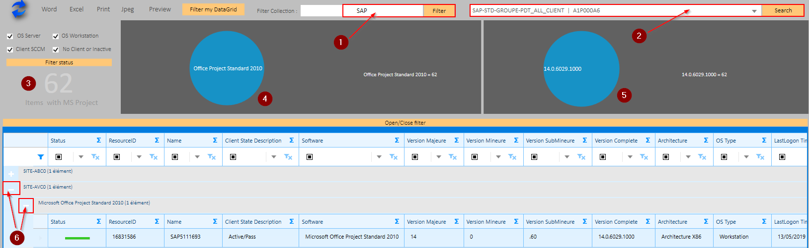Screen dimensions: 809x248
Task: Toggle the Status filter row checkbox
Action: tap(59, 157)
